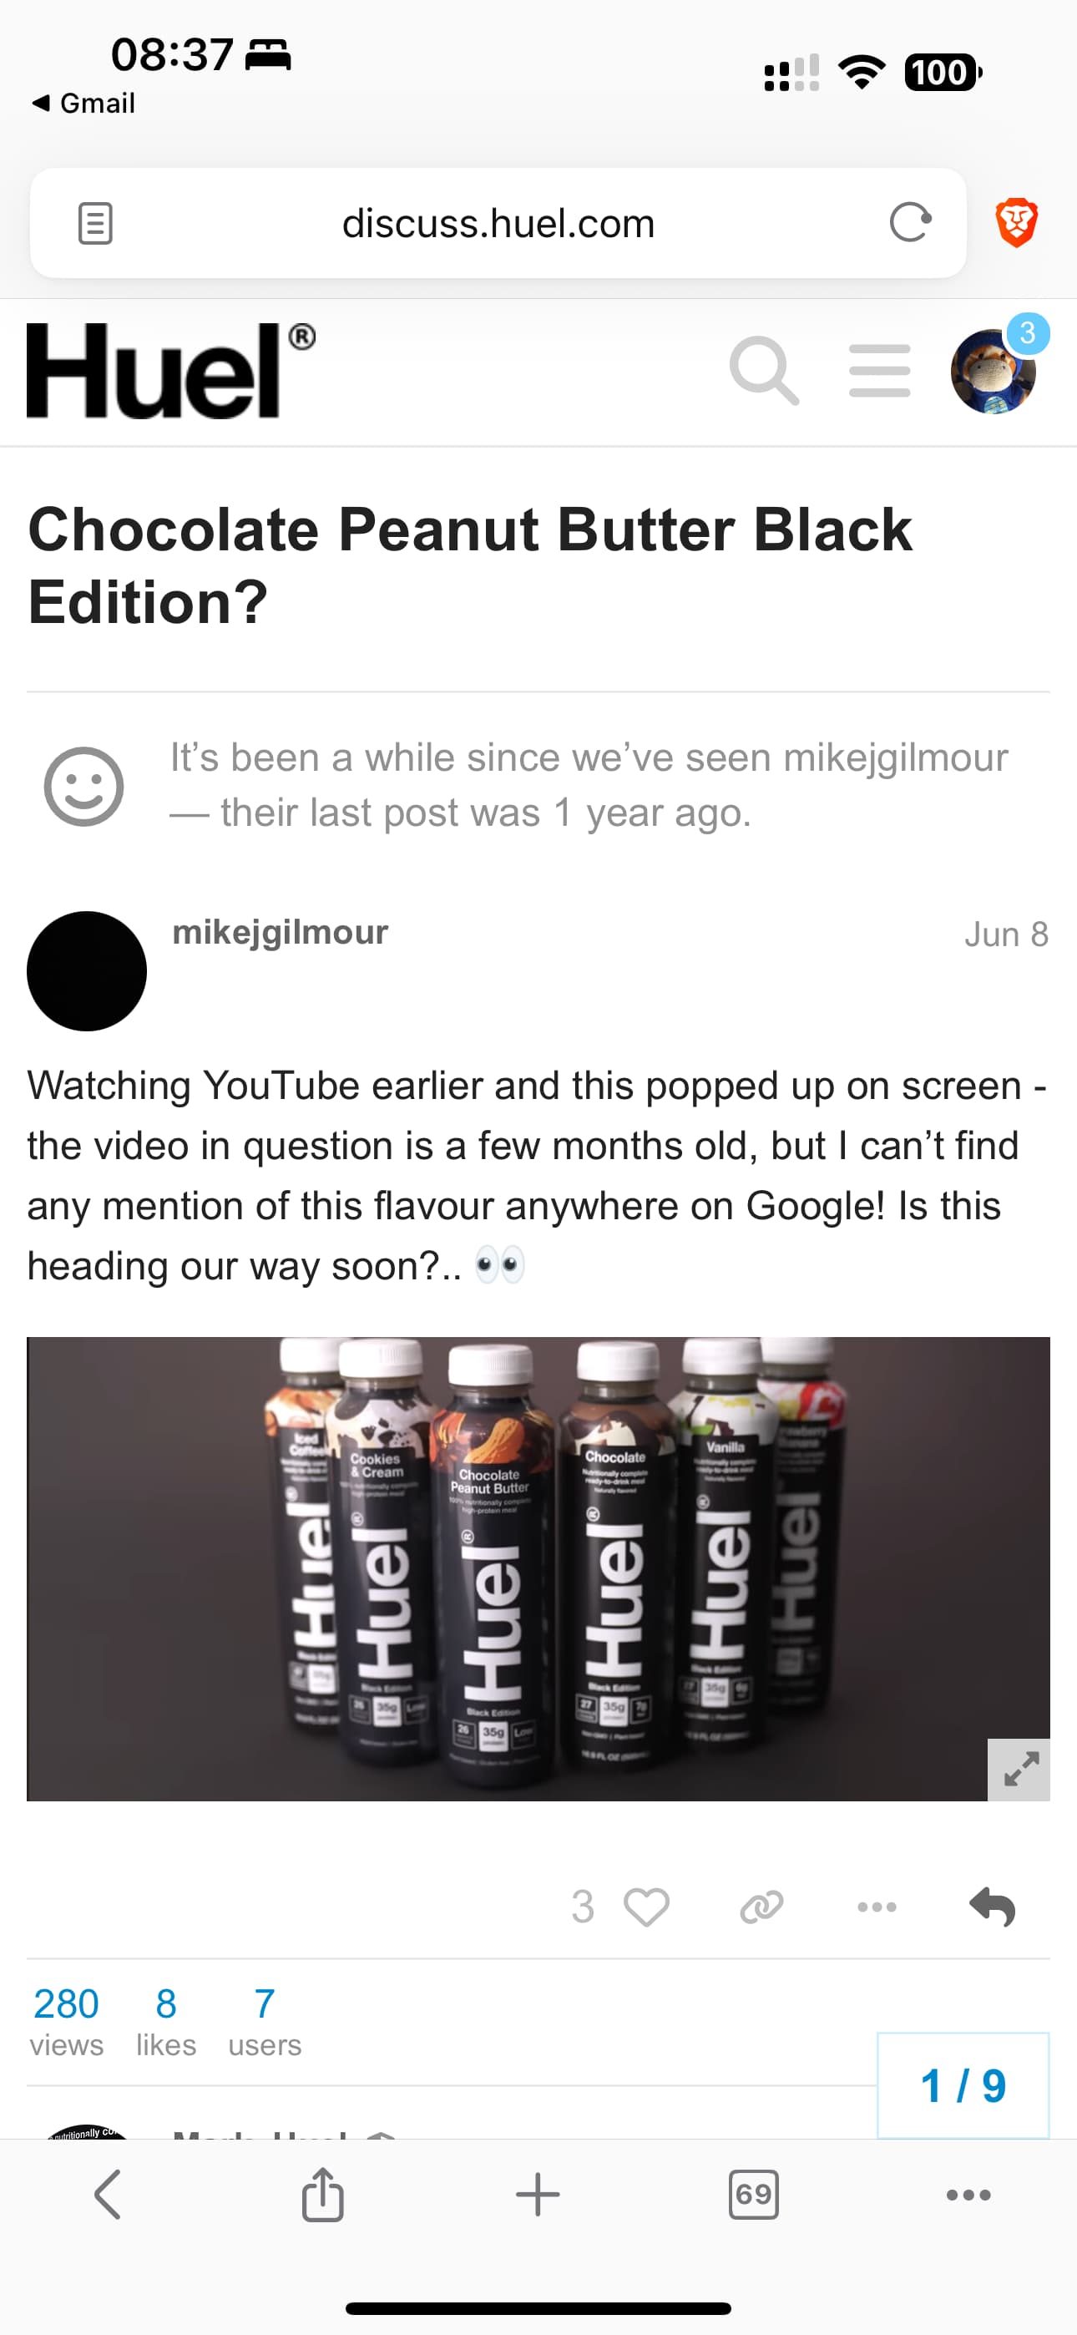
Task: Reply to mikejgilmour's post arrow
Action: pyautogui.click(x=992, y=1907)
